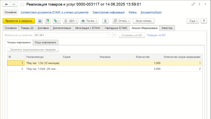
Task: Click the Мобульное устройство input field
Action: pyautogui.click(x=71, y=35)
